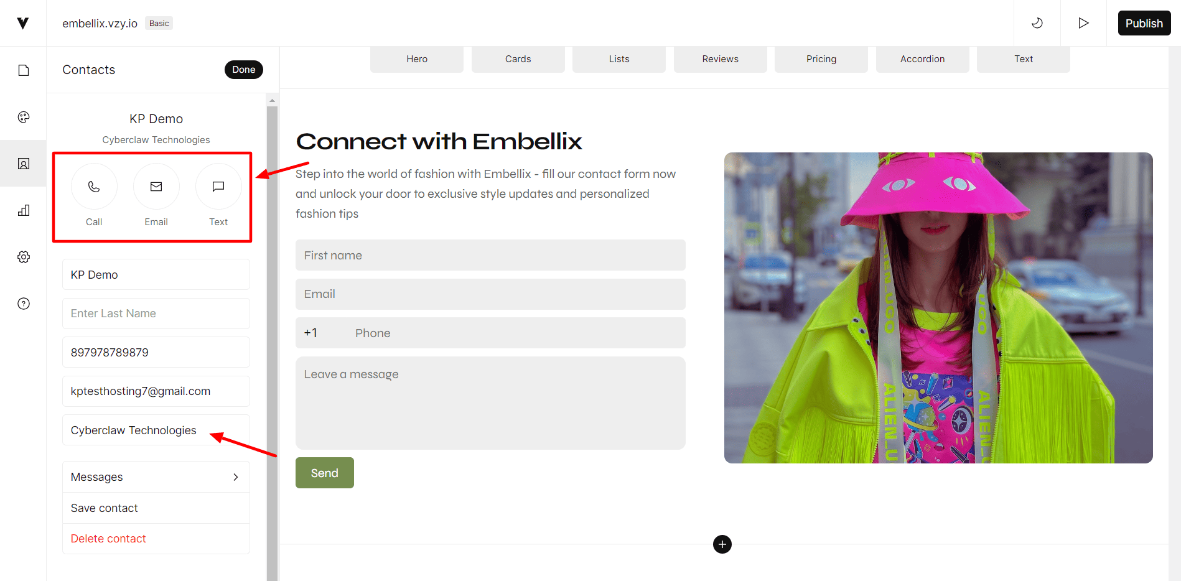Select the Pricing section tab
Screen dimensions: 1181x581
pyautogui.click(x=821, y=59)
